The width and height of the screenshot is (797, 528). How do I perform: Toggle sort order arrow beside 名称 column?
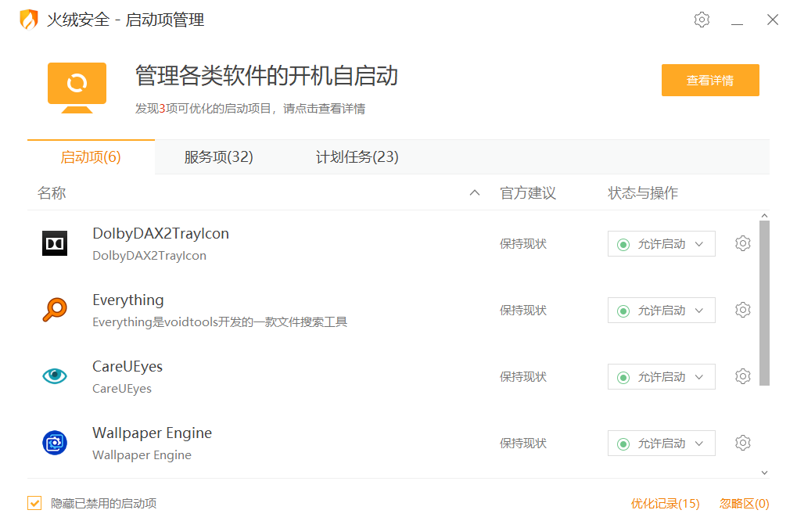click(x=475, y=192)
